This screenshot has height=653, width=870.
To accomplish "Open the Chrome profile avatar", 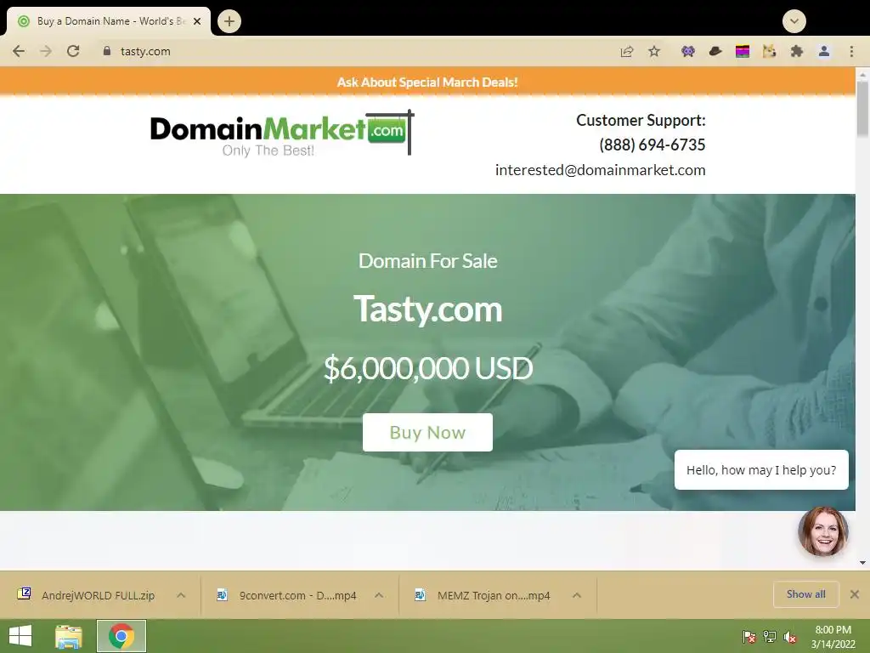I will 824,52.
